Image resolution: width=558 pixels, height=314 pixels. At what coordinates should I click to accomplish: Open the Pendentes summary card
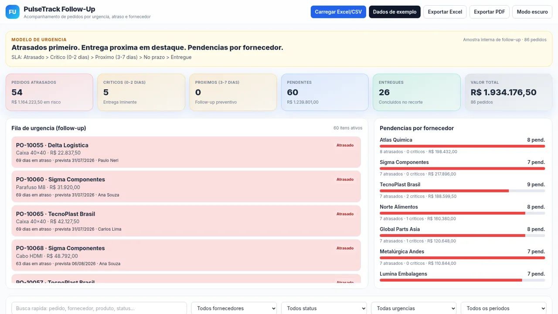tap(325, 92)
